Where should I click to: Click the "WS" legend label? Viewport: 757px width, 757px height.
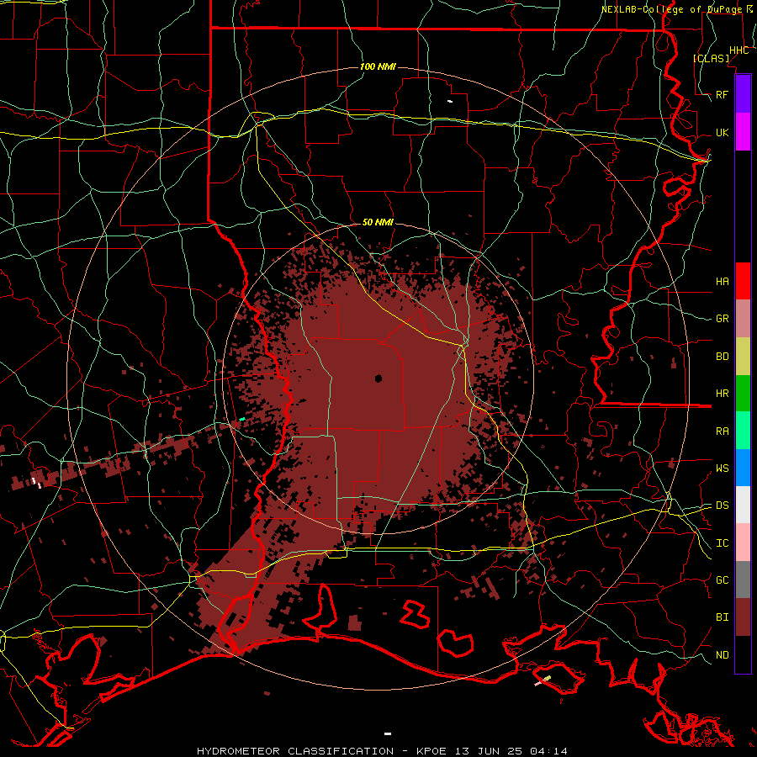click(723, 468)
